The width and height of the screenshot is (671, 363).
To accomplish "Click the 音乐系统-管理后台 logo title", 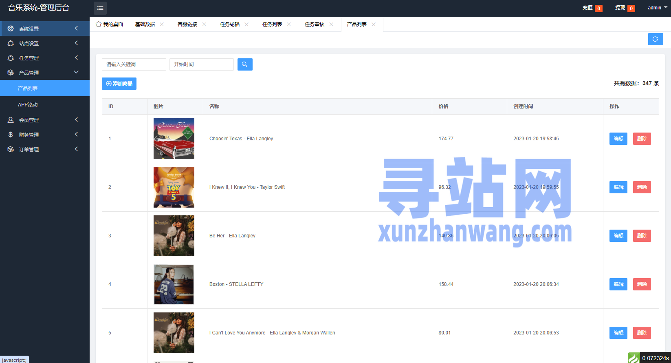I will (x=39, y=8).
